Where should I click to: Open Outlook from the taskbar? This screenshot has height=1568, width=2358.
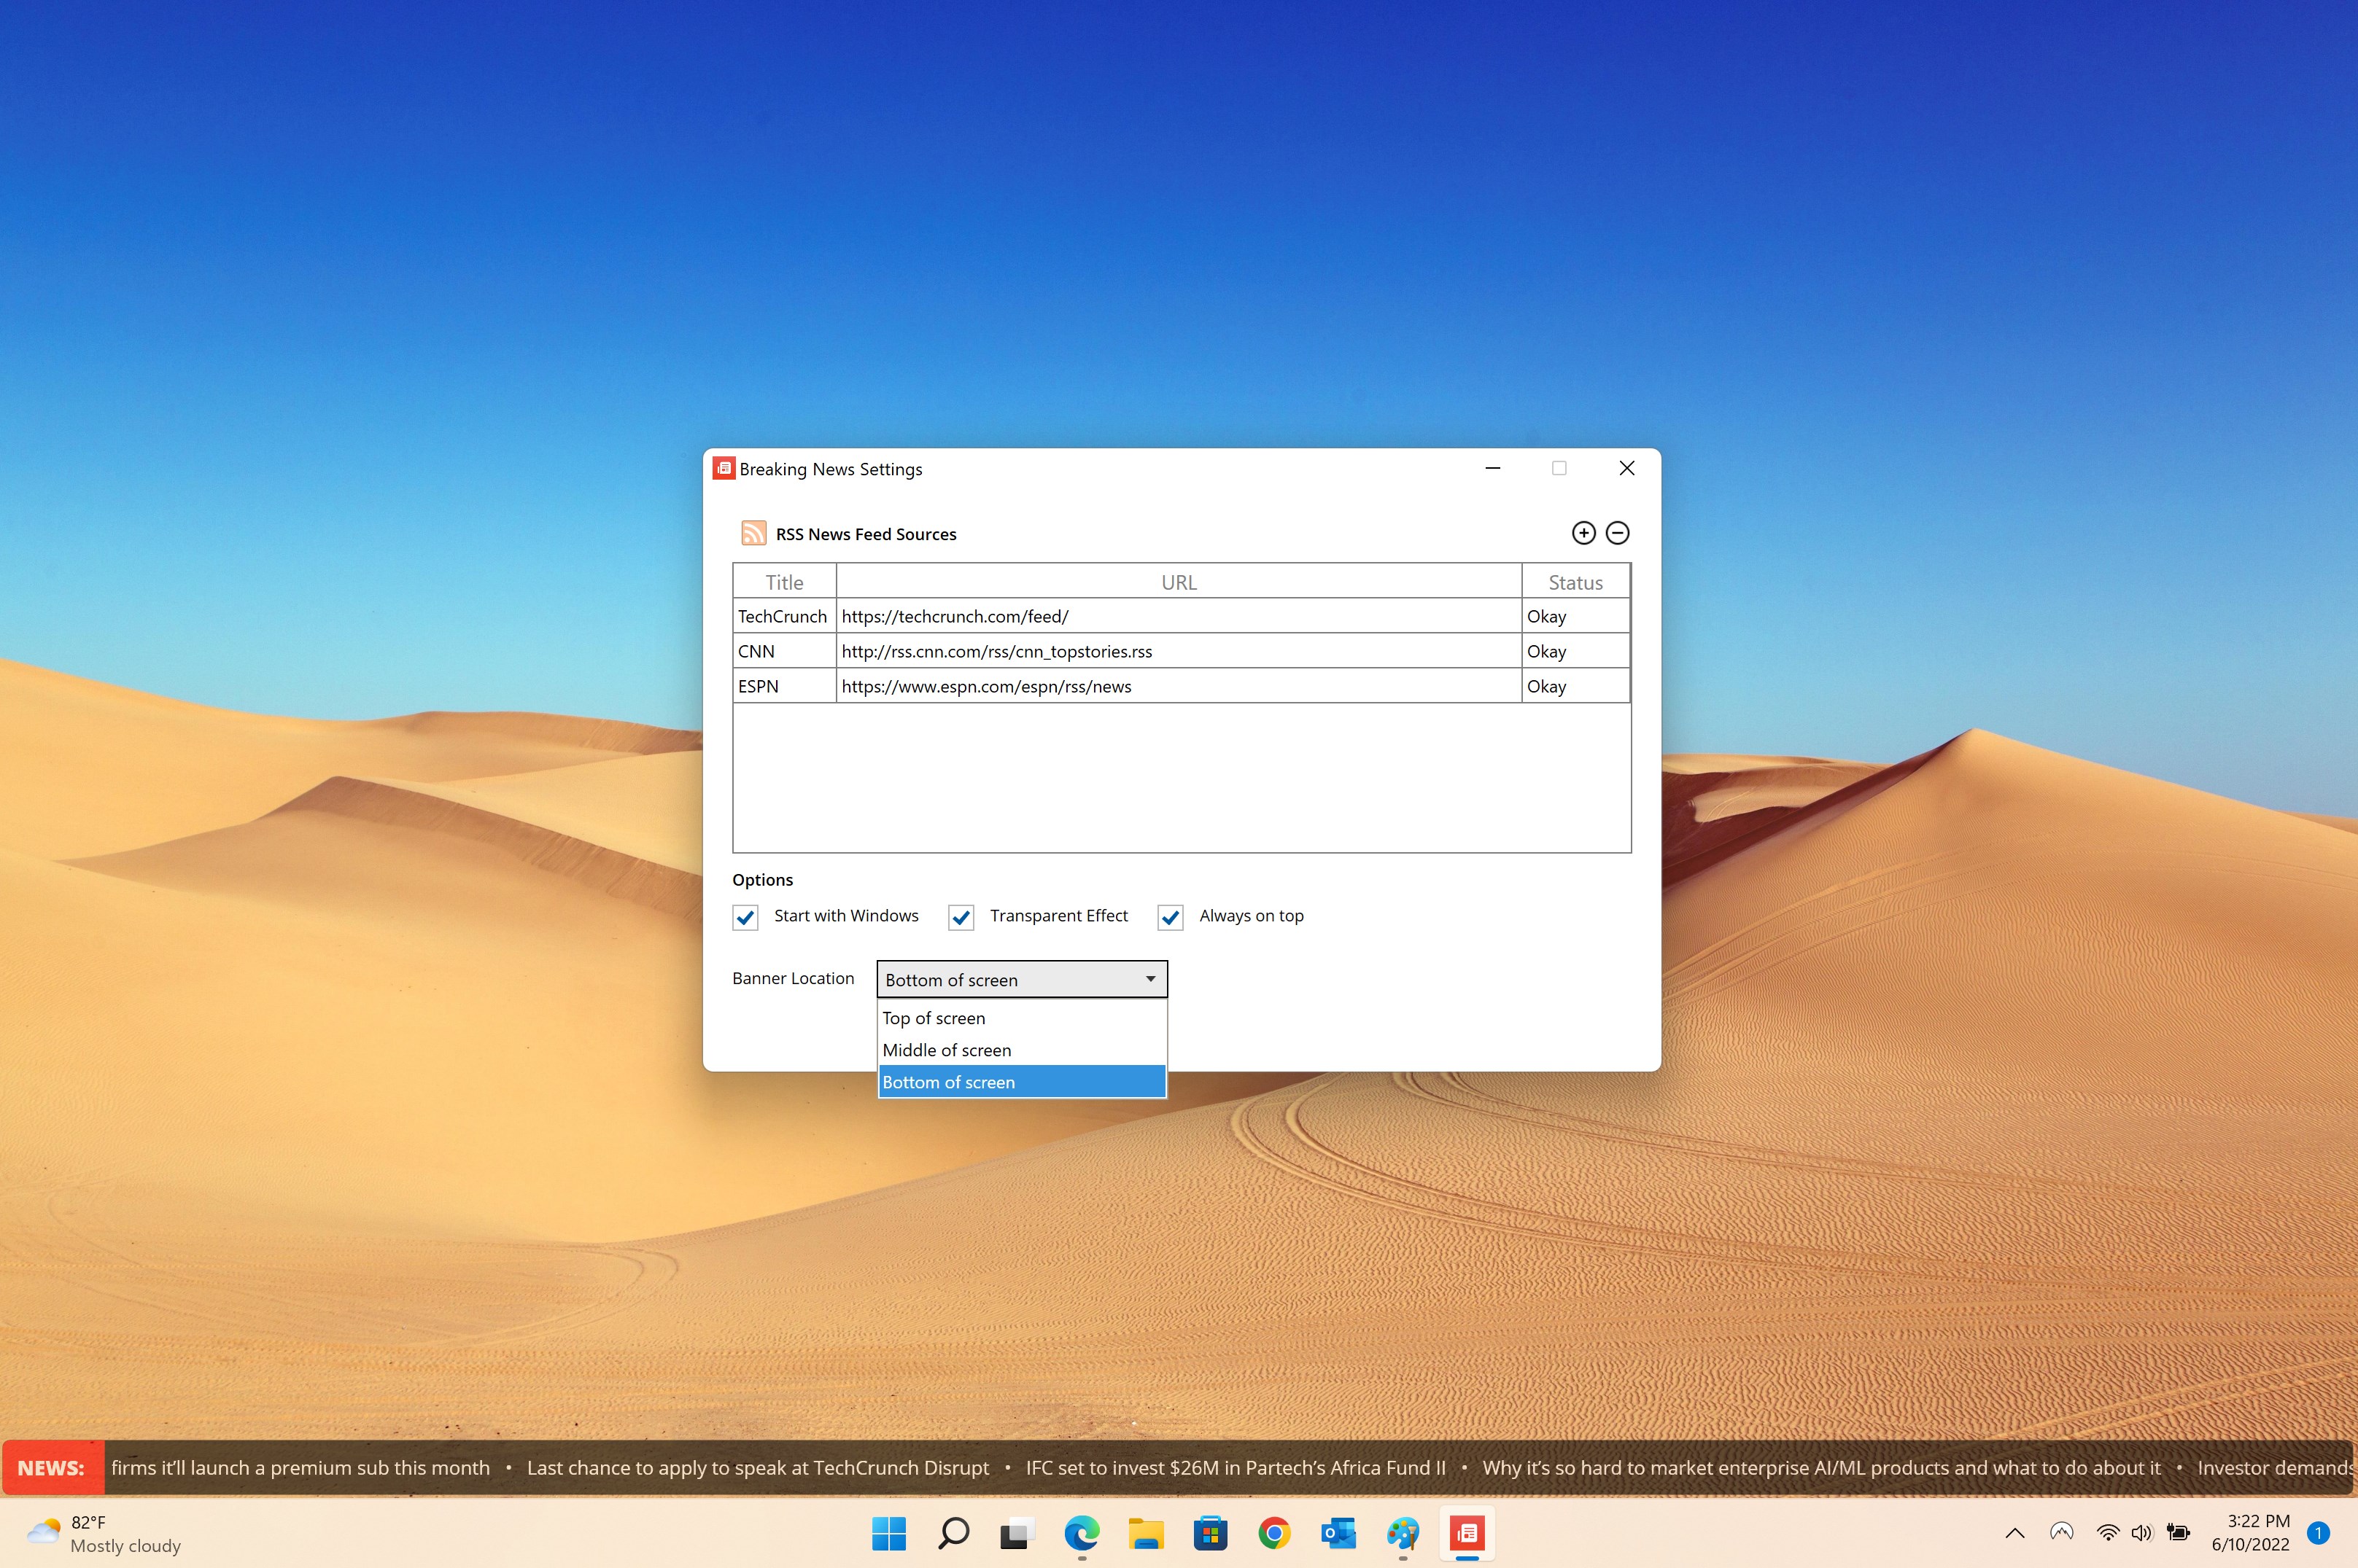[1338, 1533]
